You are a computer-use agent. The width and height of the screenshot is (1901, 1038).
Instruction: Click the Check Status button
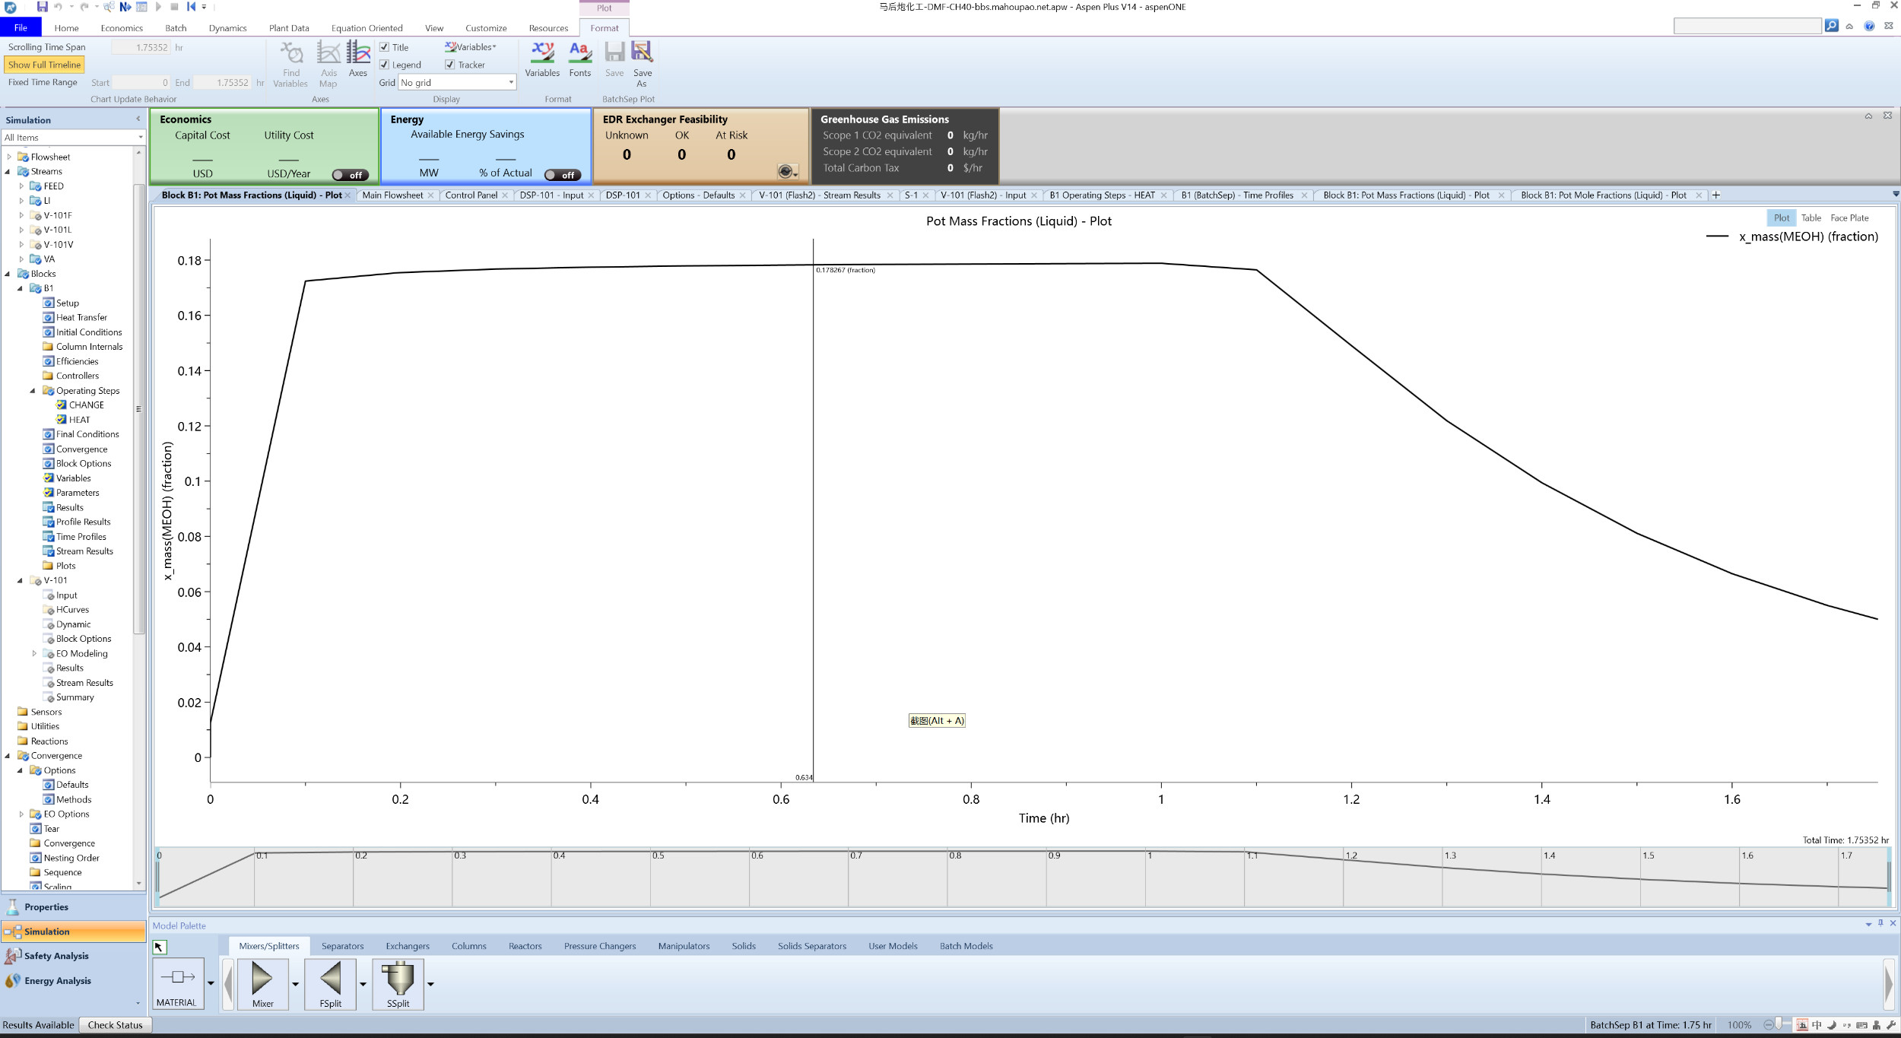[115, 1025]
